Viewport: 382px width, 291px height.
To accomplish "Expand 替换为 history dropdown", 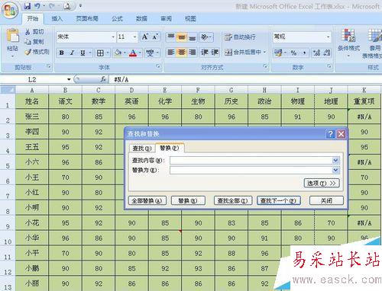I will pos(336,170).
